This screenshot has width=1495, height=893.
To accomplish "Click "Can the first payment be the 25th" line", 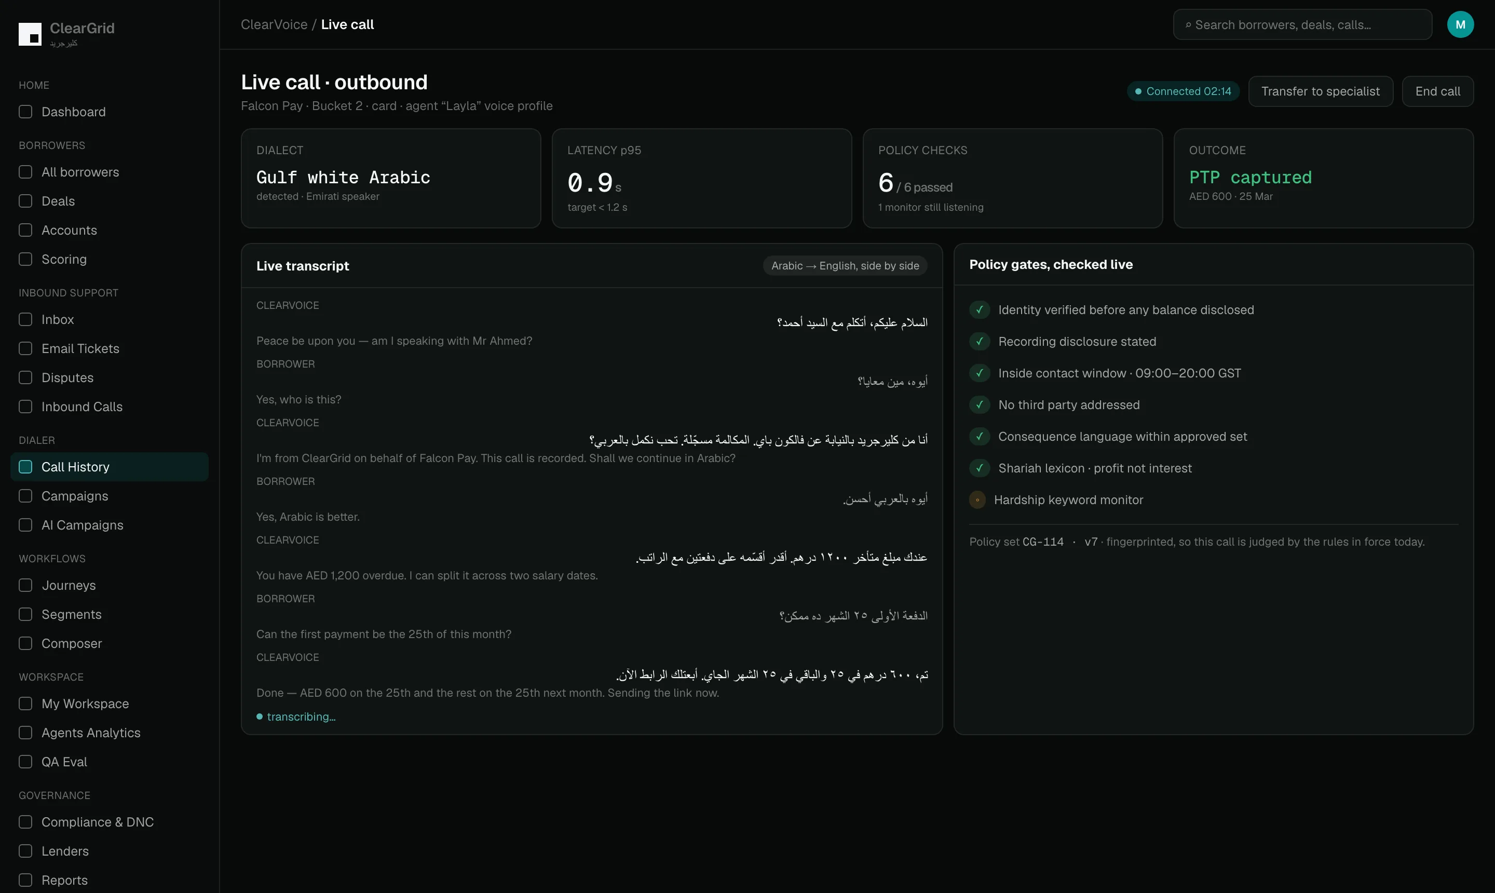I will tap(383, 634).
